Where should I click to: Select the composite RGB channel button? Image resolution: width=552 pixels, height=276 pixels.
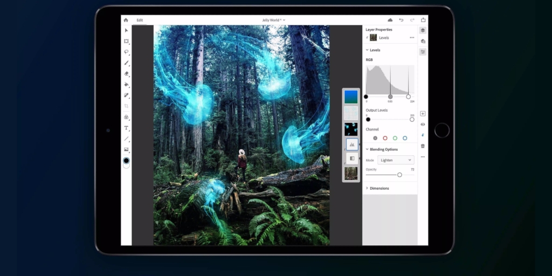pyautogui.click(x=375, y=138)
